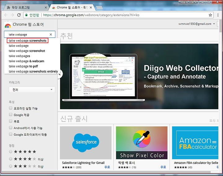Select three stars 이상 rating radio
The image size is (223, 176).
(x=11, y=166)
